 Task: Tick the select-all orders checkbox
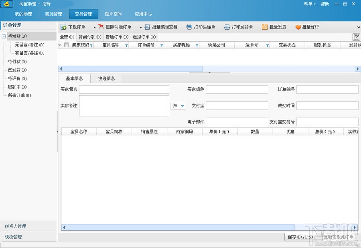pyautogui.click(x=66, y=45)
